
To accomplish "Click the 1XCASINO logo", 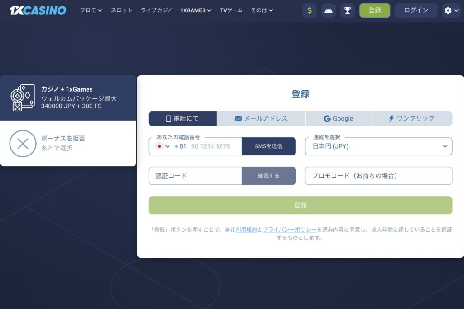I will [x=38, y=10].
